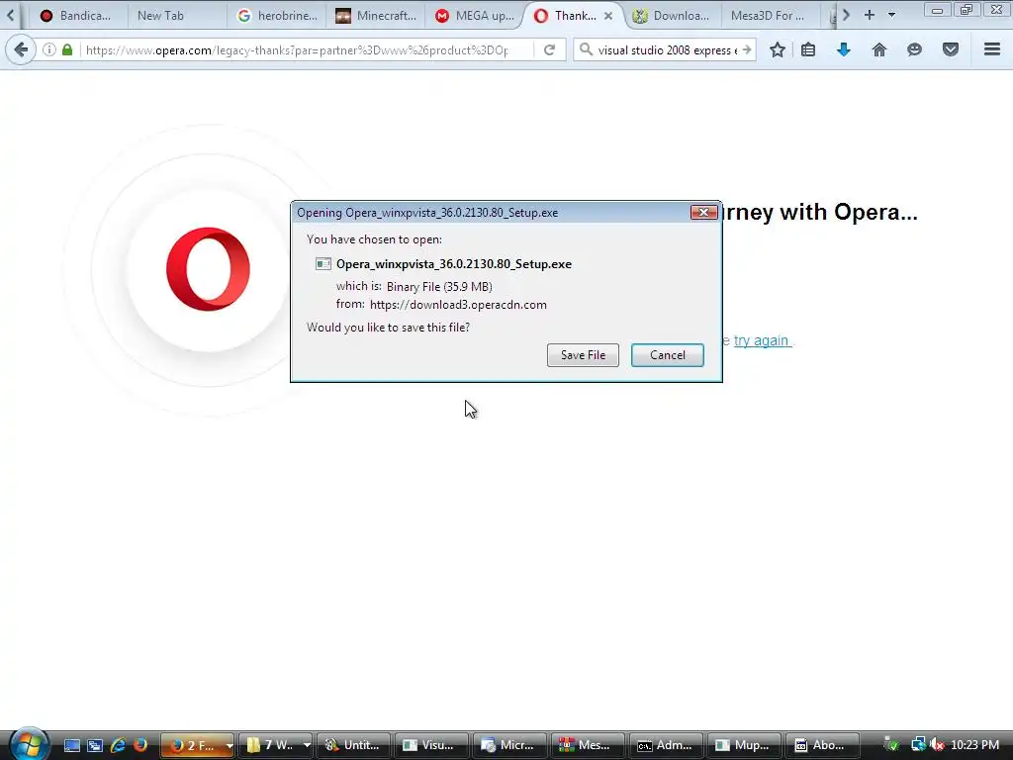Open a new tab with plus button
The width and height of the screenshot is (1013, 760).
pyautogui.click(x=870, y=15)
